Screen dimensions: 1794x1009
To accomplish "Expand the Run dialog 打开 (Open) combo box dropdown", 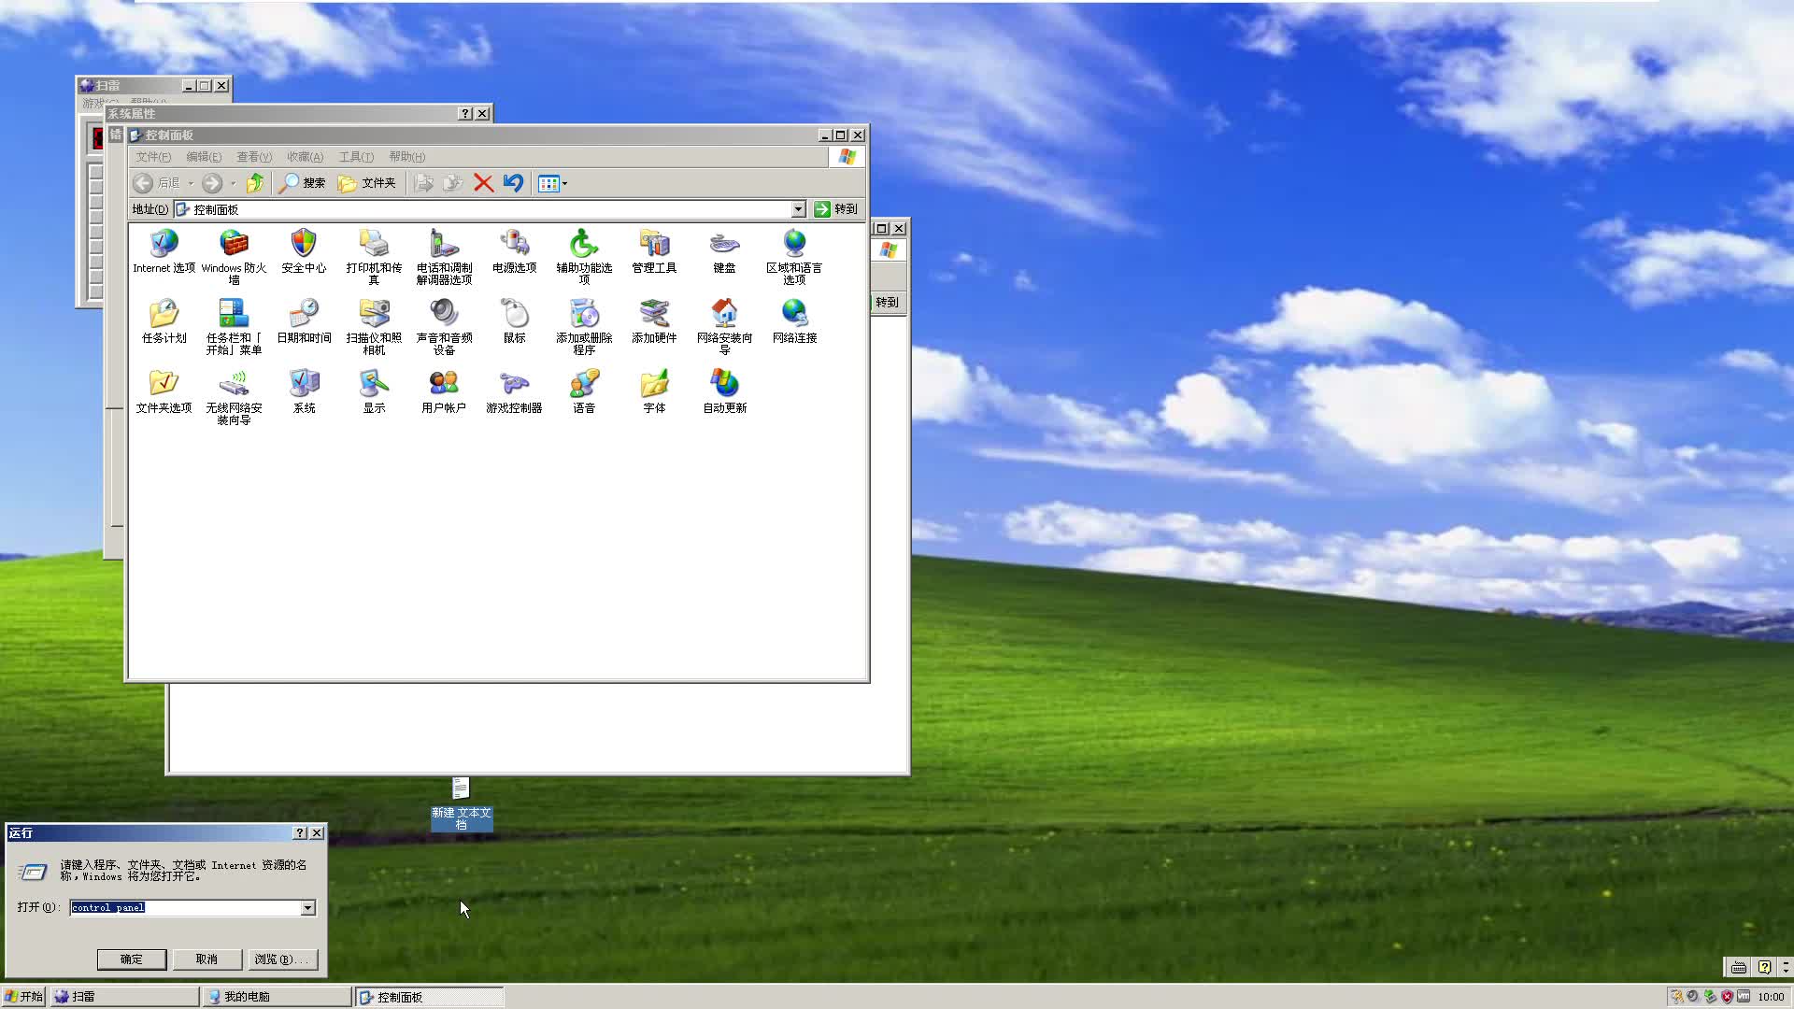I will coord(307,908).
